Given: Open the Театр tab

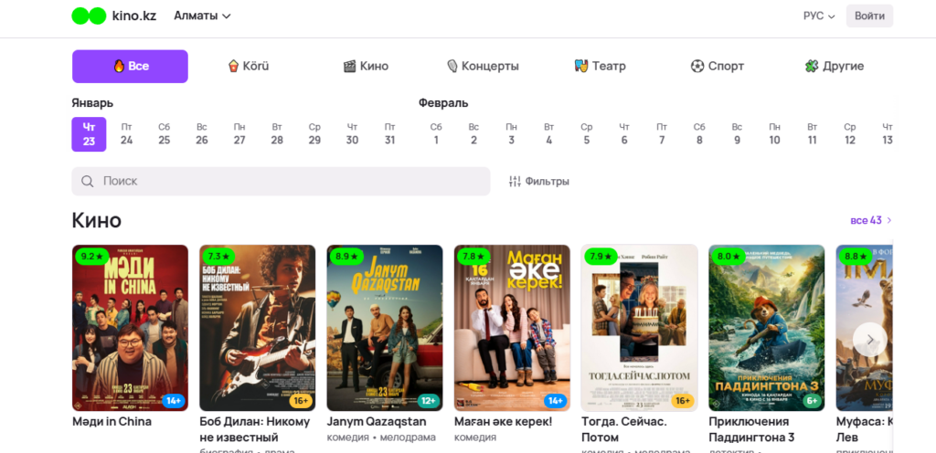Looking at the screenshot, I should point(600,66).
